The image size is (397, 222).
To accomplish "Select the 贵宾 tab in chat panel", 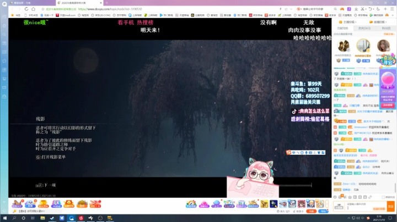I will point(364,28).
